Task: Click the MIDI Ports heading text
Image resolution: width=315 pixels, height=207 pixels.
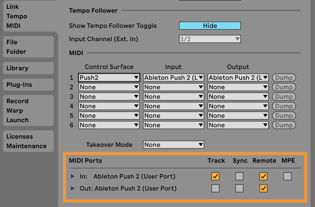Action: (86, 160)
